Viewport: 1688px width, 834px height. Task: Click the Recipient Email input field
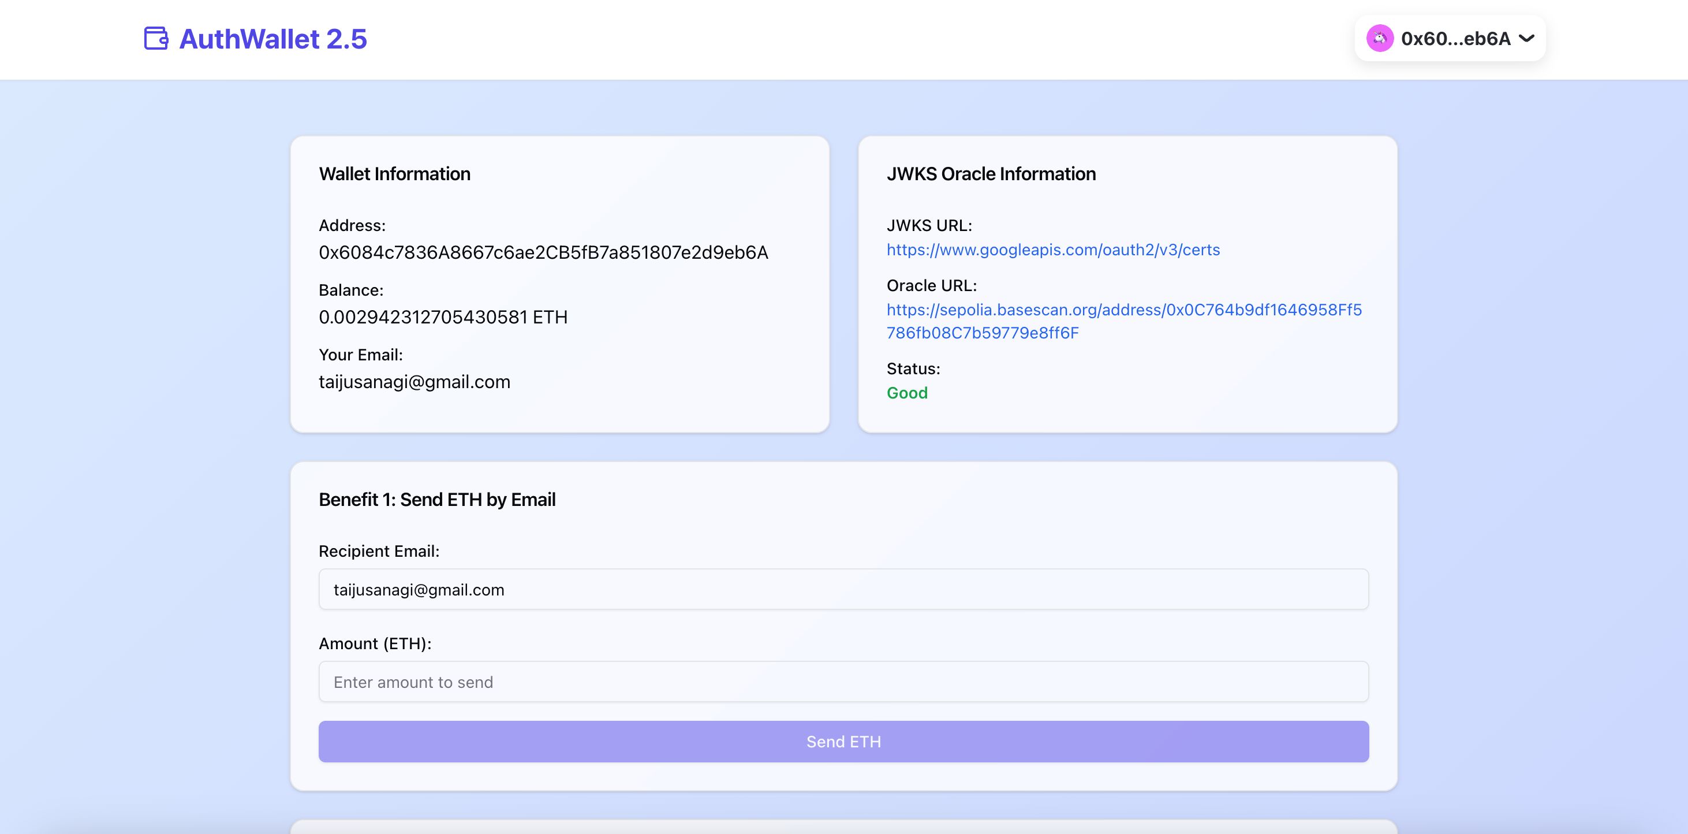tap(843, 590)
